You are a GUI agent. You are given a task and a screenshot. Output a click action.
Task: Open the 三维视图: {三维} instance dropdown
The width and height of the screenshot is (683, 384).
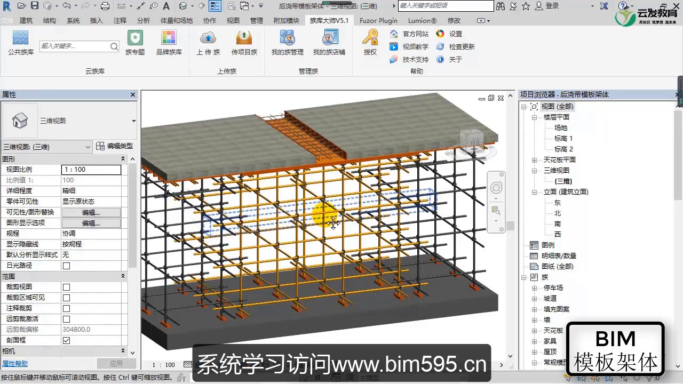(x=47, y=147)
